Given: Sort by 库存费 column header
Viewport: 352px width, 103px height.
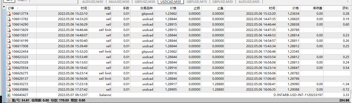Looking at the screenshot, I should pos(312,9).
